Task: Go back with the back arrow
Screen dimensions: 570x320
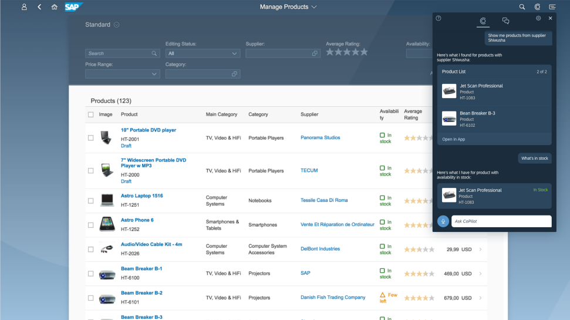Action: pos(39,7)
